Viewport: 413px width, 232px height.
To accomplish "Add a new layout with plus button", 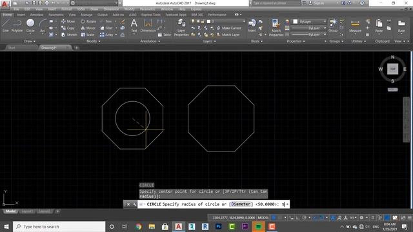I will pos(57,211).
